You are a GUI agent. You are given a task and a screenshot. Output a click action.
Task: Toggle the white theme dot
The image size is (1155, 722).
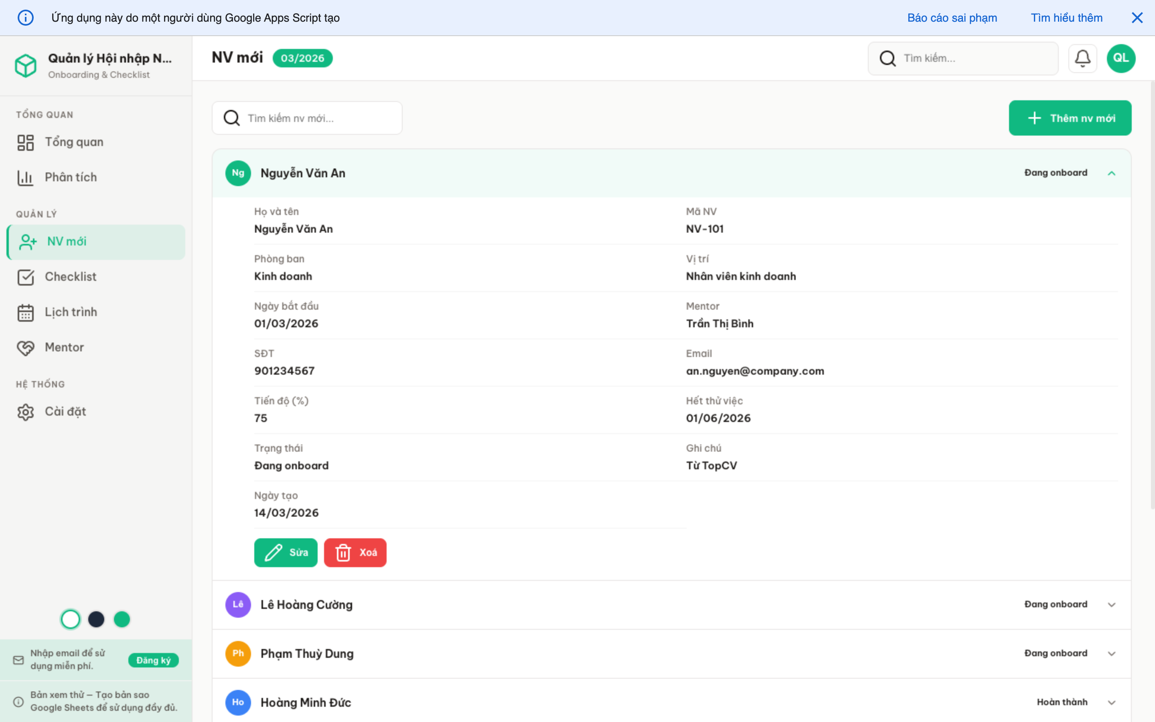(x=71, y=619)
